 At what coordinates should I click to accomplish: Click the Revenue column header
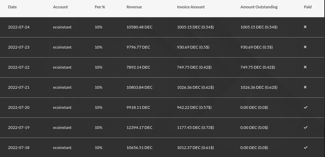click(x=134, y=7)
